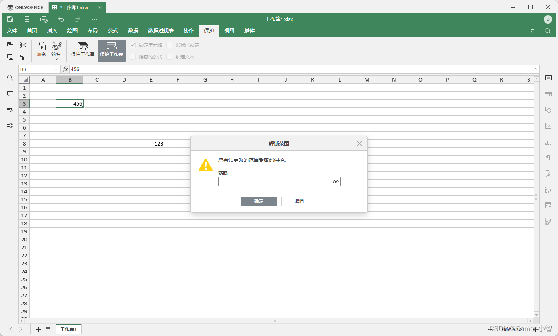
Task: Click the Open file location icon
Action: click(x=531, y=31)
